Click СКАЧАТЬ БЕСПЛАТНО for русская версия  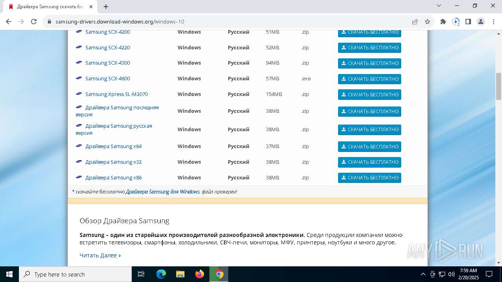pyautogui.click(x=369, y=130)
